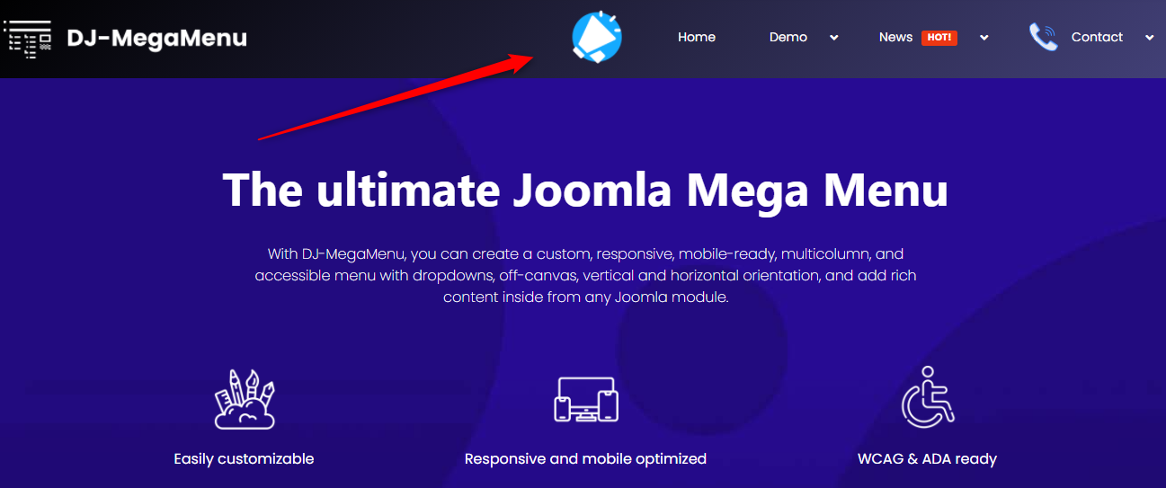
Task: Expand the Demo dropdown arrow
Action: (834, 38)
